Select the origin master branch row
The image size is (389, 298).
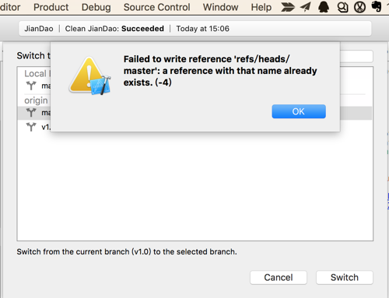pos(194,113)
